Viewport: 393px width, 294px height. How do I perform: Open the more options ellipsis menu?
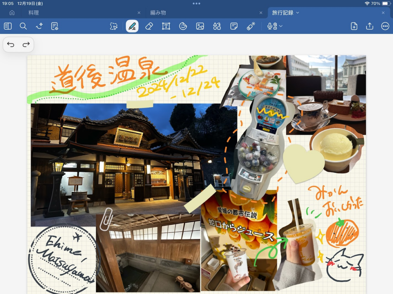(x=385, y=26)
